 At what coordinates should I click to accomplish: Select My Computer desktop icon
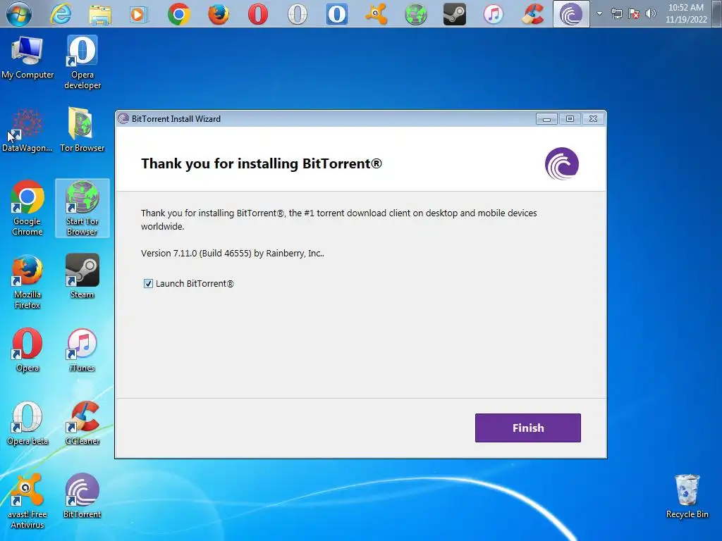tap(27, 58)
